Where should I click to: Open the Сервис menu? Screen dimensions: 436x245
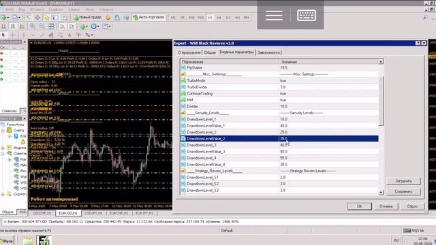[x=74, y=9]
